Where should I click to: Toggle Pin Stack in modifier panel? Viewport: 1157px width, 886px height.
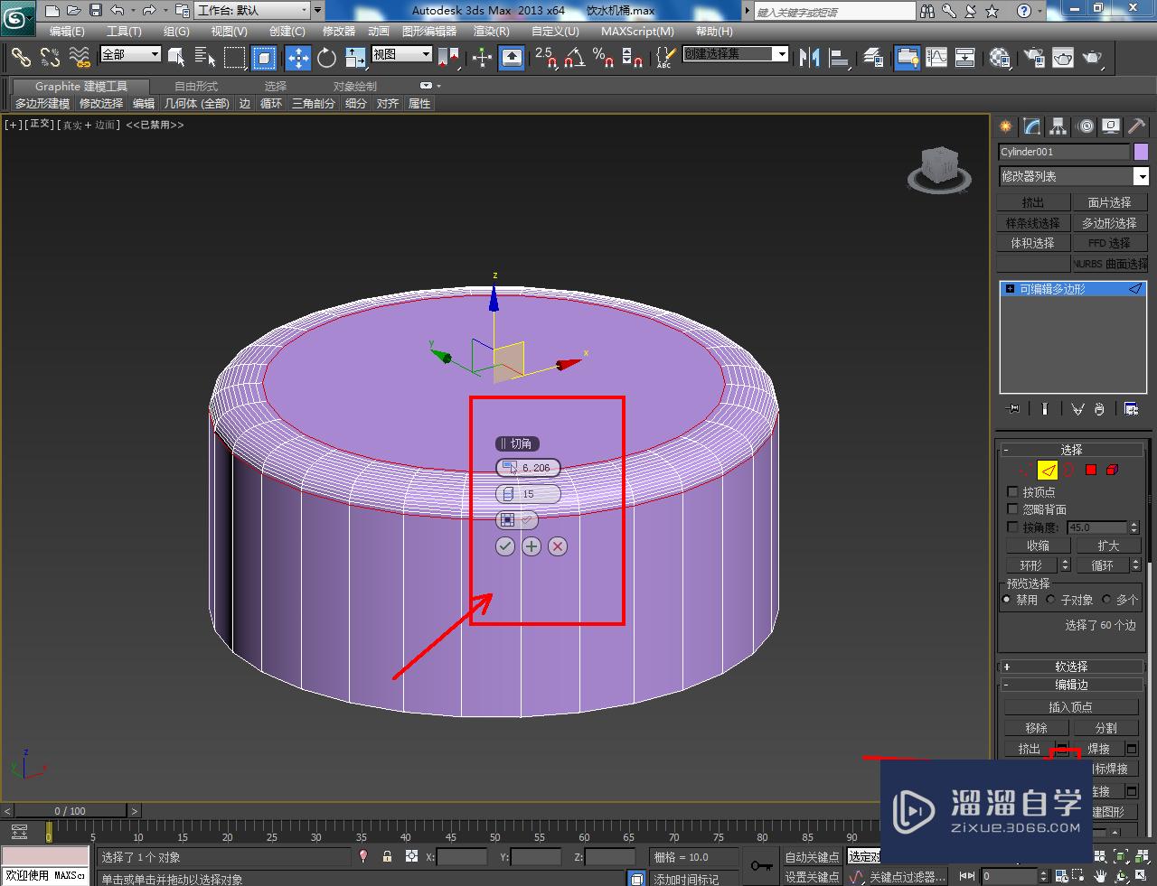tap(1013, 408)
